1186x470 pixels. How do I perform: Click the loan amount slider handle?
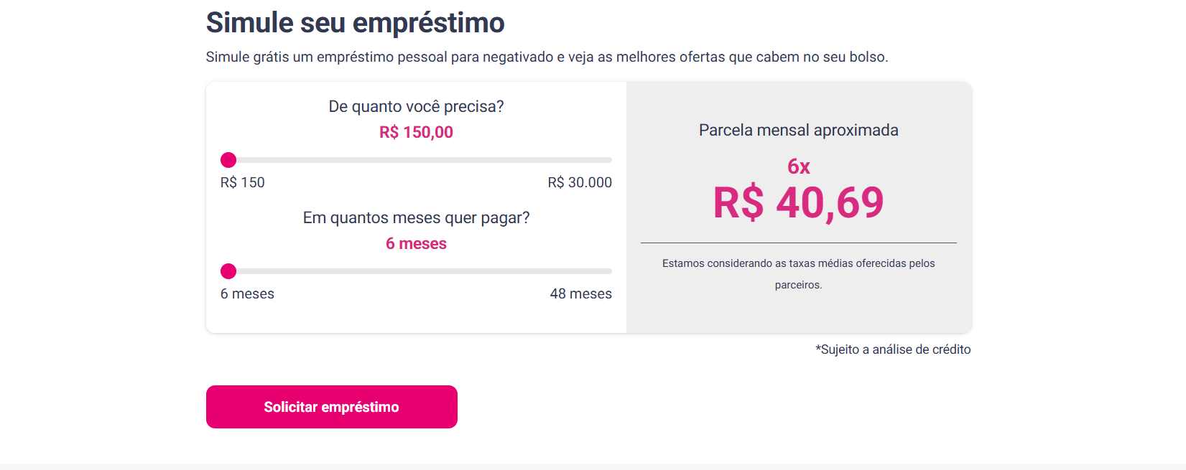click(x=228, y=160)
